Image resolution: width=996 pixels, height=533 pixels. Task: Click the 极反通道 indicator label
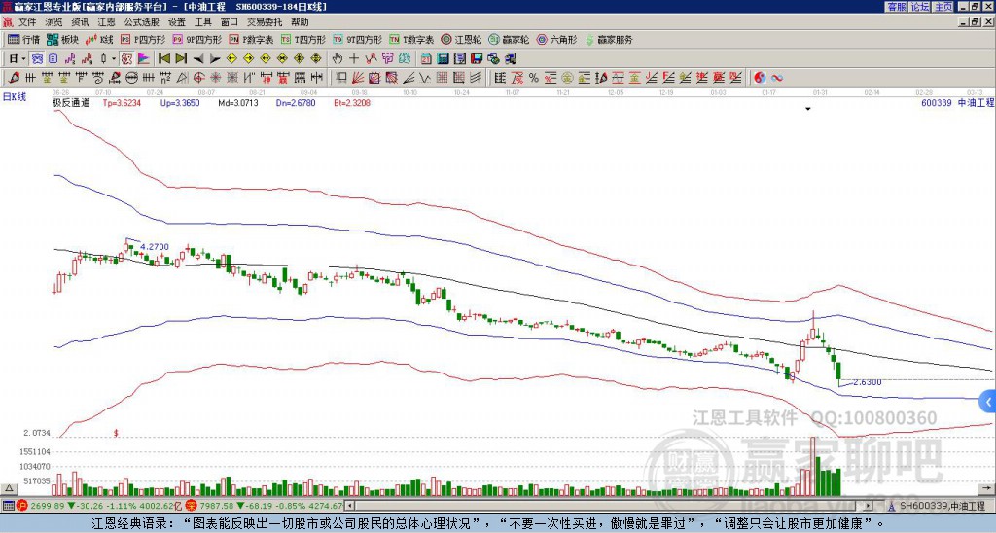(x=71, y=103)
